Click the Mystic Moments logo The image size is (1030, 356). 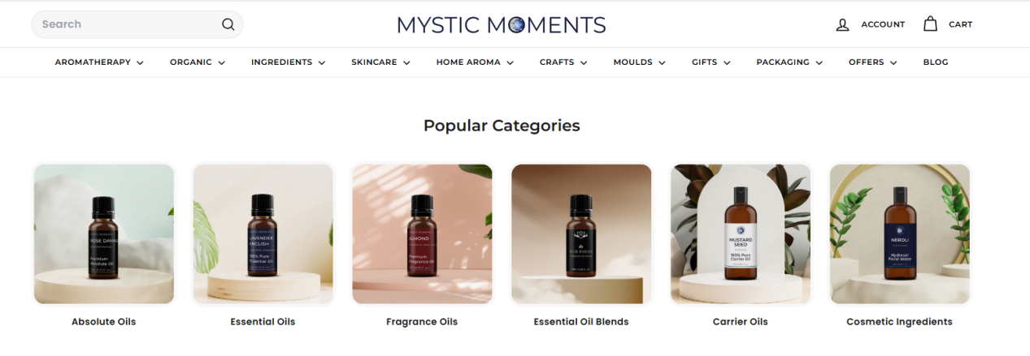point(502,24)
